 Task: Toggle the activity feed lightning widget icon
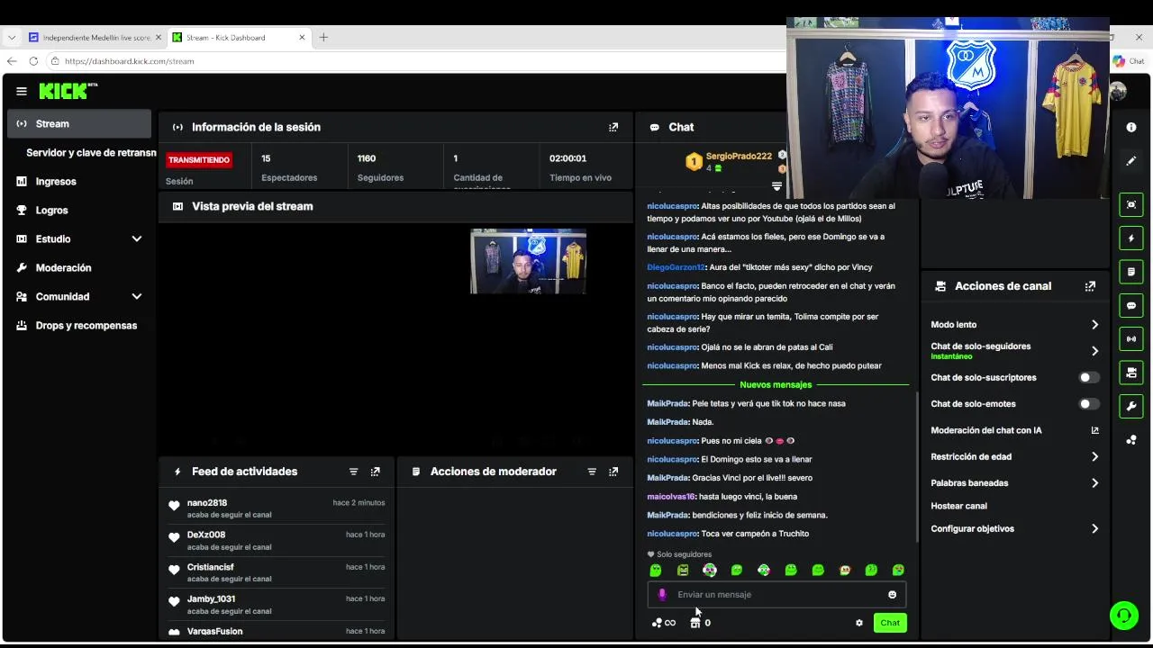coord(1131,238)
